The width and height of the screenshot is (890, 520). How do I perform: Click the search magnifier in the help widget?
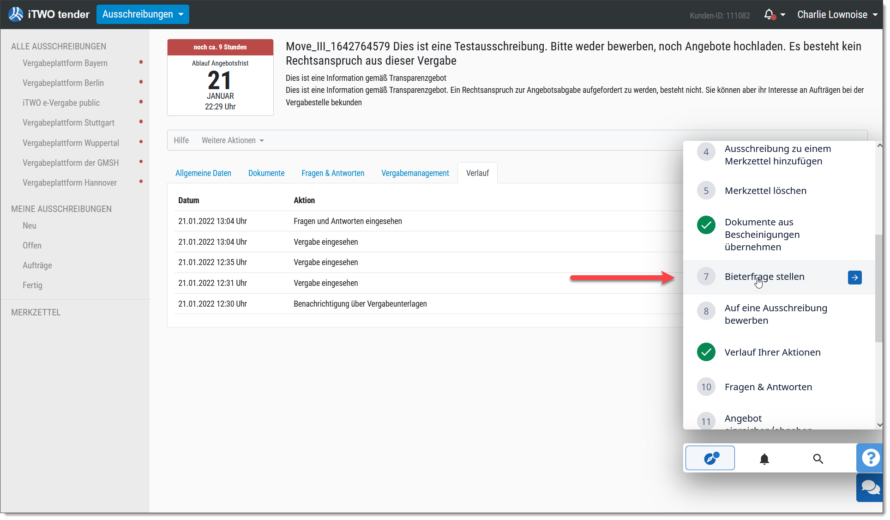pyautogui.click(x=818, y=459)
